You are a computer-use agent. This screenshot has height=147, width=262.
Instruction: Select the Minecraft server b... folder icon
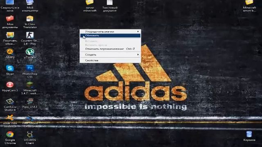[x=249, y=2]
